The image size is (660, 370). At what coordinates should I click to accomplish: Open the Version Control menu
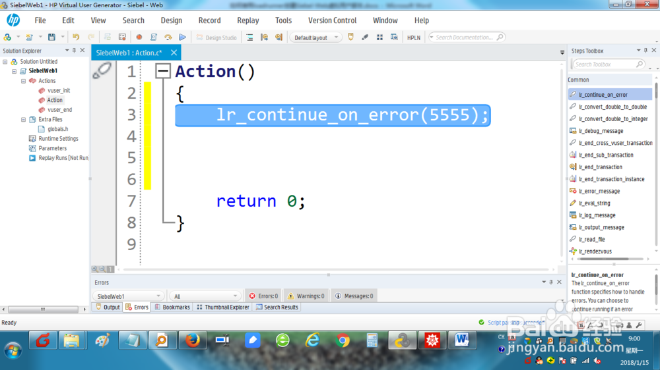pyautogui.click(x=332, y=20)
